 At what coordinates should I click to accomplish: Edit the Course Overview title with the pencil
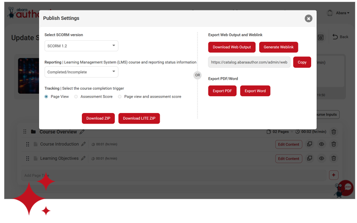point(82,132)
